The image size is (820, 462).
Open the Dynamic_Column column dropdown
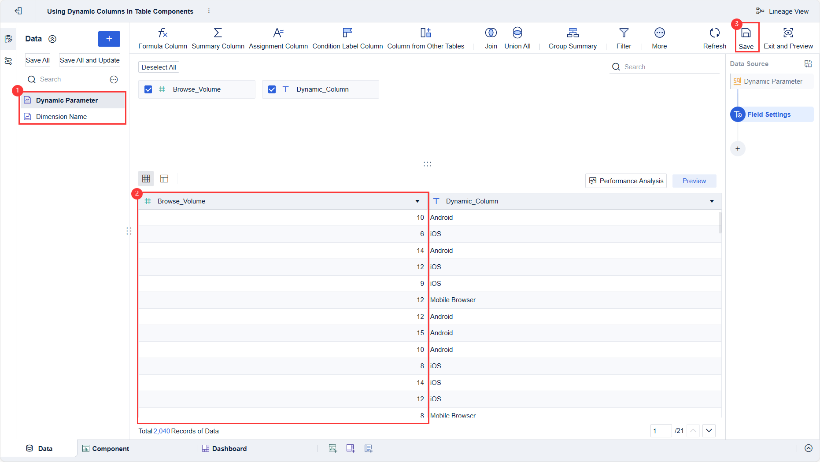click(712, 201)
